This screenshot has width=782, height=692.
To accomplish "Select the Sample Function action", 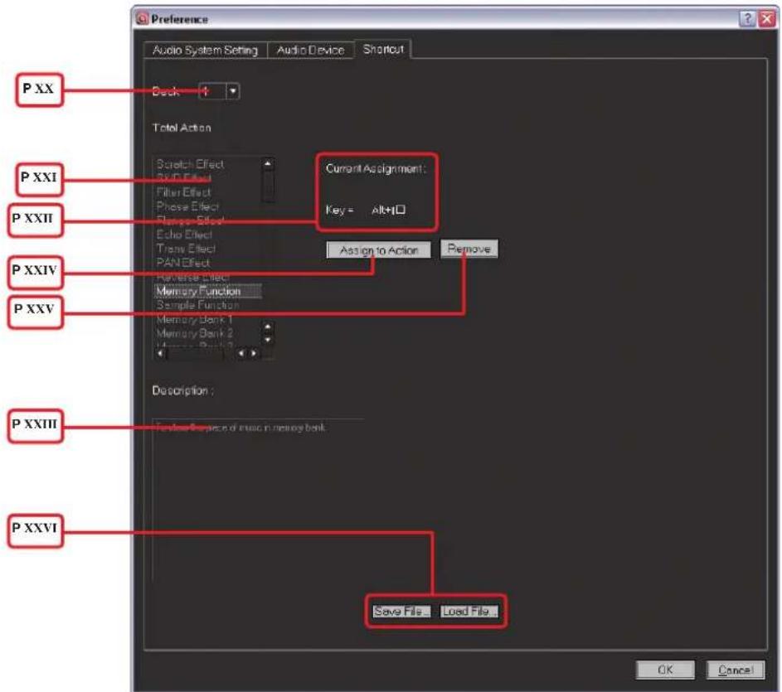I will 197,305.
